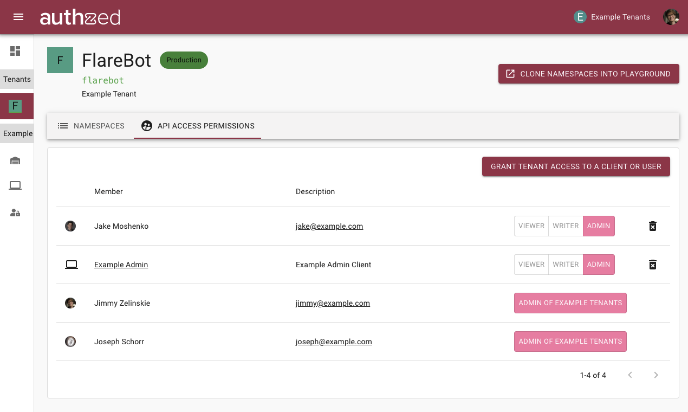Screen dimensions: 688x412
Task: Open the laptop clients icon in sidebar
Action: click(x=15, y=186)
